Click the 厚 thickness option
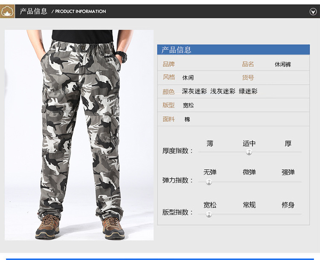Viewport: 320px width, 260px height. (x=288, y=144)
